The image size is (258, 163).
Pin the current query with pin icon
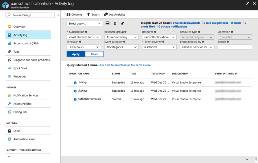click(x=122, y=23)
